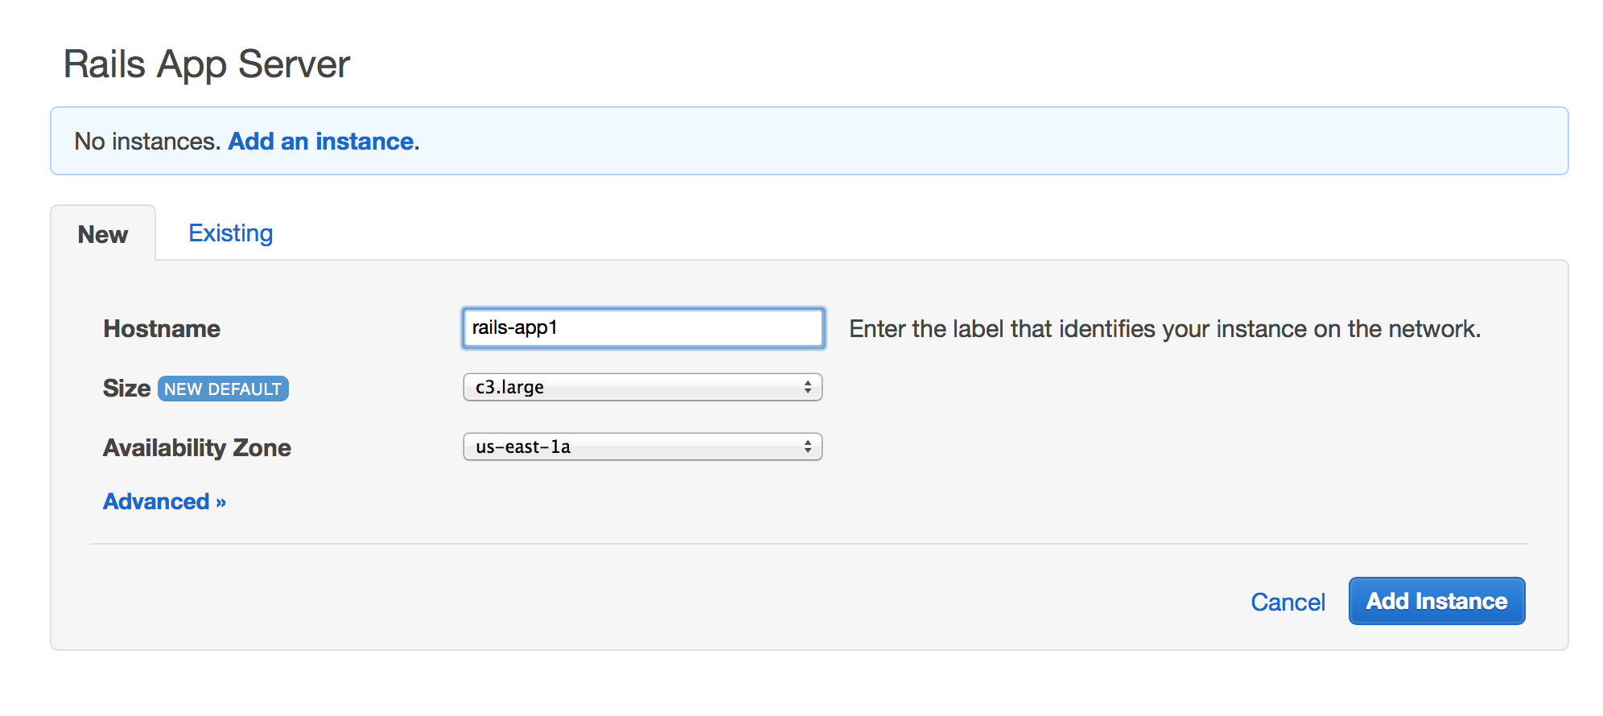1603x716 pixels.
Task: Click the Hostname label
Action: (162, 329)
